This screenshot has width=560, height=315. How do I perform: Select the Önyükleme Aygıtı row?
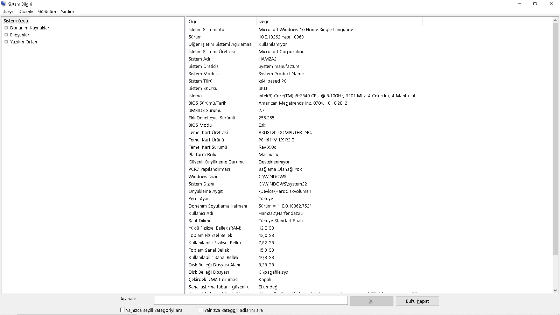coord(304,191)
